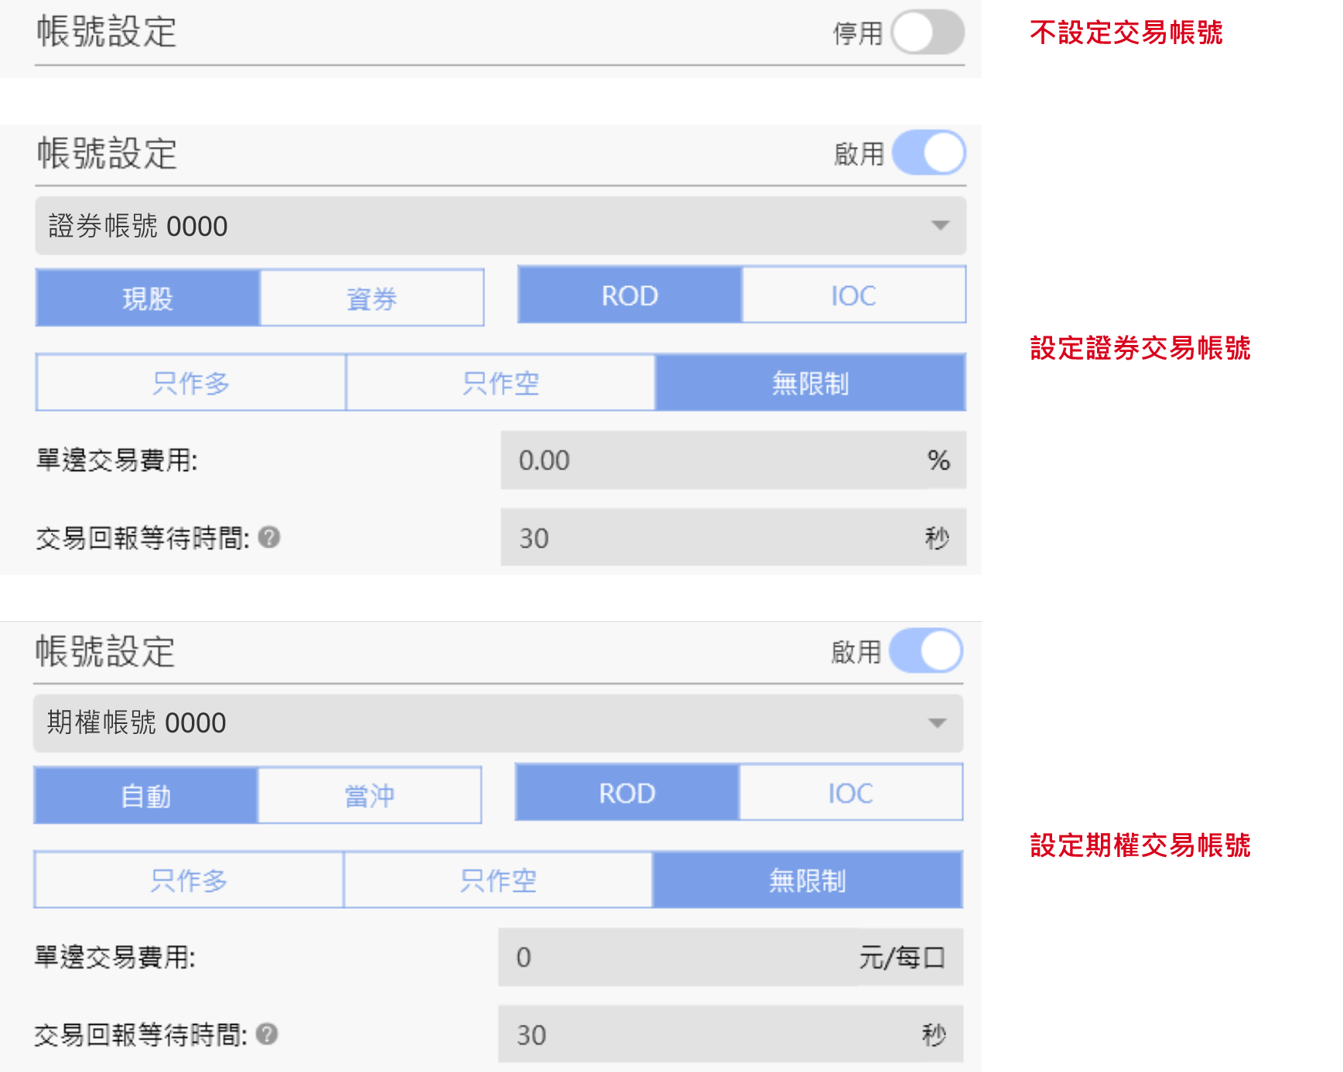This screenshot has width=1343, height=1072.
Task: Toggle the disabled 停用 account switch on
Action: 927,32
